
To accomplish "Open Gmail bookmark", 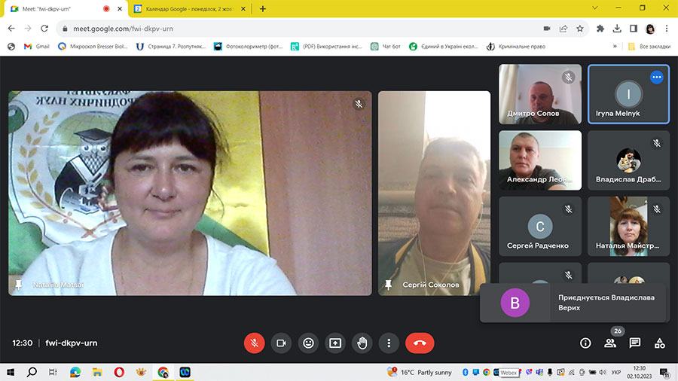I will pyautogui.click(x=37, y=46).
